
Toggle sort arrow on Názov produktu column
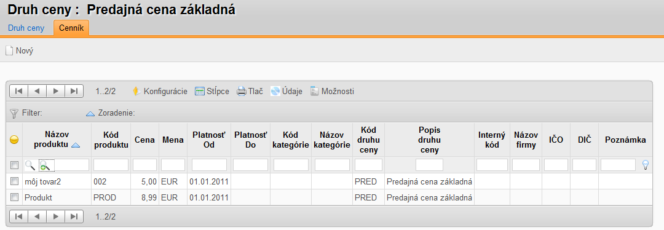click(76, 145)
